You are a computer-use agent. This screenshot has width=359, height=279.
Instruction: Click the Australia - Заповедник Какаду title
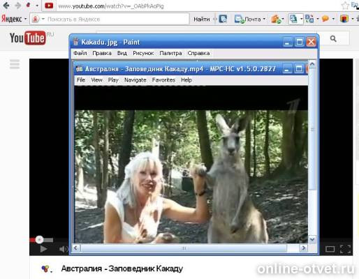point(122,269)
